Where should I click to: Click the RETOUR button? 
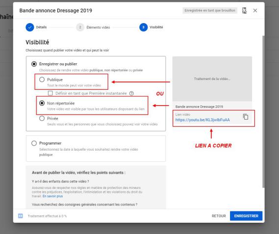[219, 216]
